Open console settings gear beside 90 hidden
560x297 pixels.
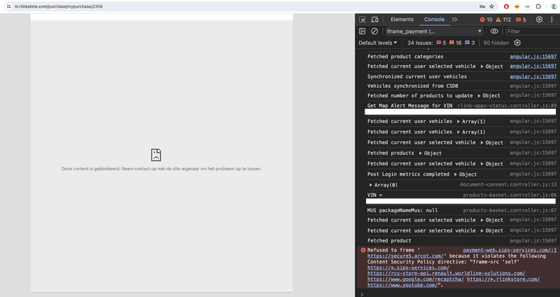(517, 43)
